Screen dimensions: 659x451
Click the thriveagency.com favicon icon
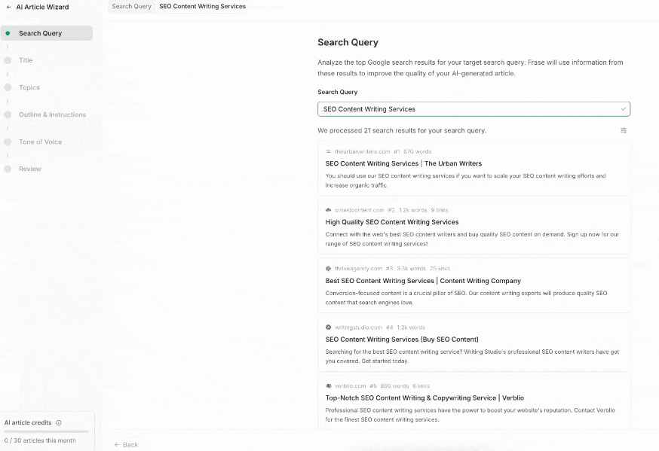pos(328,269)
